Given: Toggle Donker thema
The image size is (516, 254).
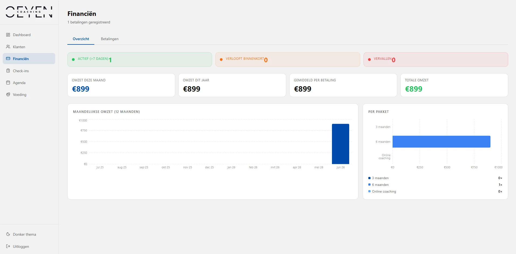Looking at the screenshot, I should [29, 234].
